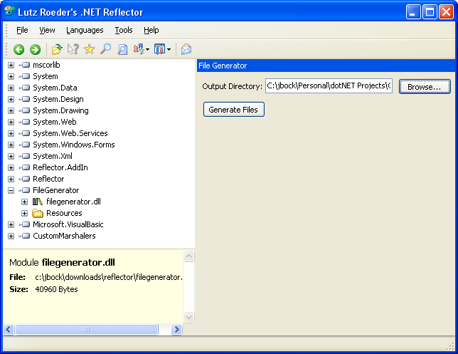The height and width of the screenshot is (354, 458).
Task: Open an assembly with the folder icon
Action: (57, 49)
